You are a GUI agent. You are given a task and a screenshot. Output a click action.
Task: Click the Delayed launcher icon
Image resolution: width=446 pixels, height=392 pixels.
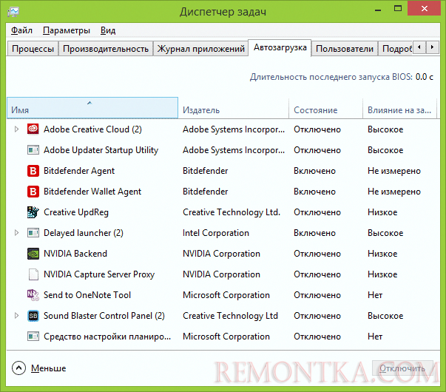[33, 233]
